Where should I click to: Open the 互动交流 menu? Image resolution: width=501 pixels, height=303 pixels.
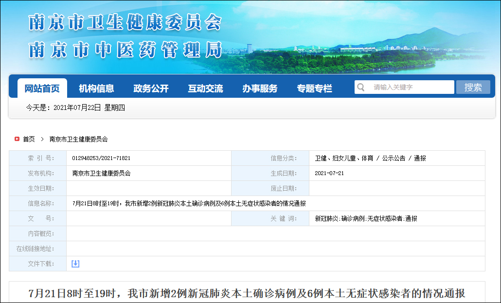(x=205, y=89)
